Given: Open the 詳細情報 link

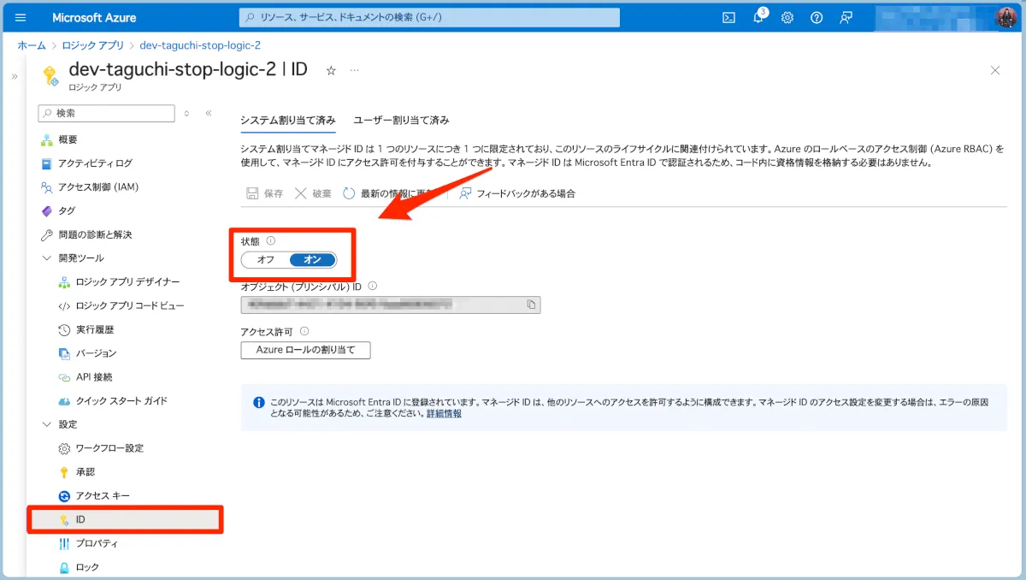Looking at the screenshot, I should pos(444,413).
